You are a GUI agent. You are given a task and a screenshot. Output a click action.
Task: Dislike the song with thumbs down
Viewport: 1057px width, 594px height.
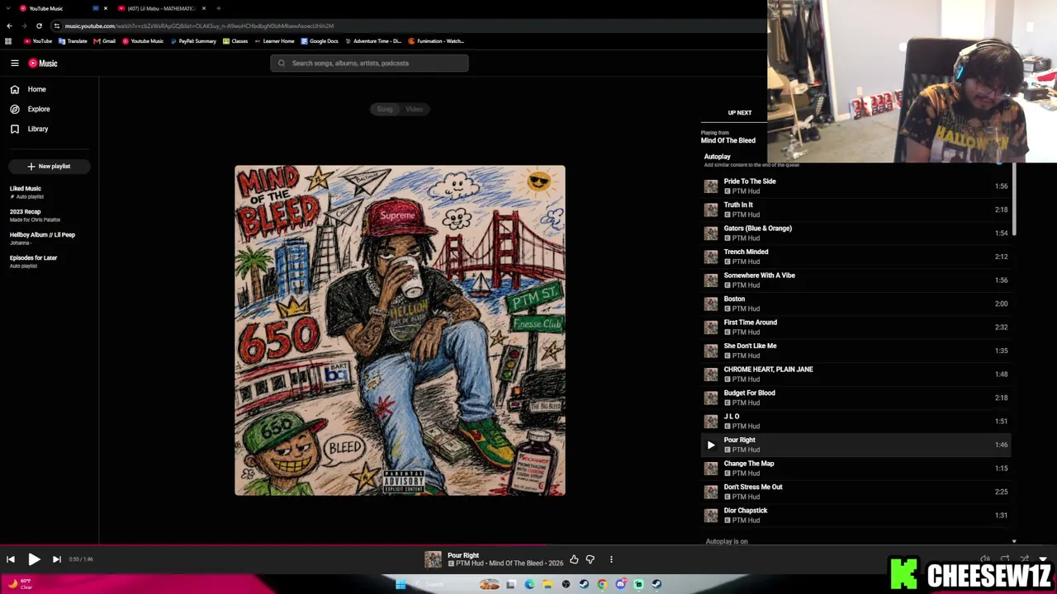590,559
